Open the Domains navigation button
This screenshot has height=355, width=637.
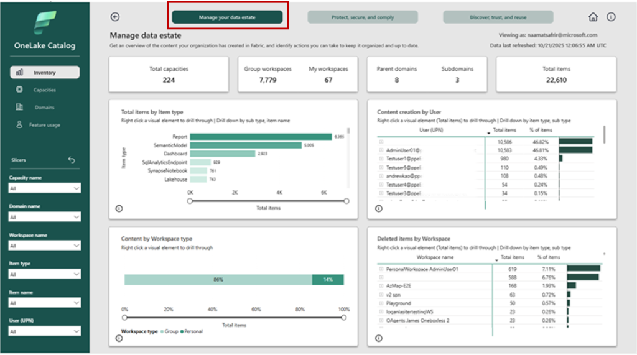[x=44, y=108]
